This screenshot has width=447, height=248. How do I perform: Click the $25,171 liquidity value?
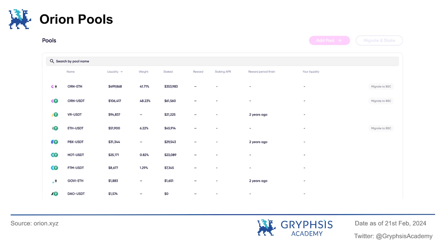point(114,155)
